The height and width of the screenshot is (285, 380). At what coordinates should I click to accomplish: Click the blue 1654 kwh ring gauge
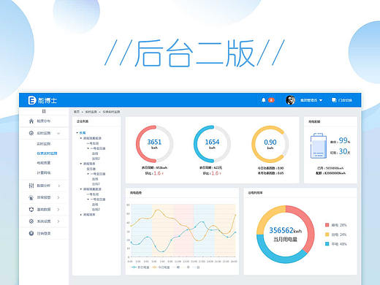pos(212,144)
